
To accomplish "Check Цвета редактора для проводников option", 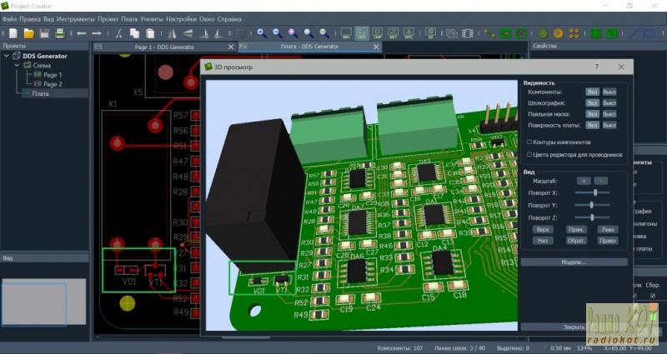I will coord(530,154).
